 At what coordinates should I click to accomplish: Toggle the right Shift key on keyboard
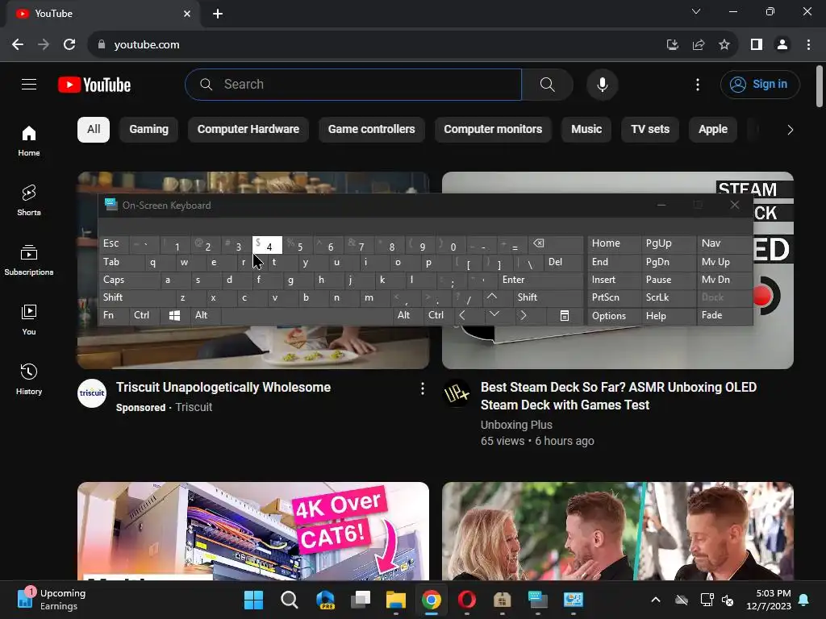[x=548, y=297]
